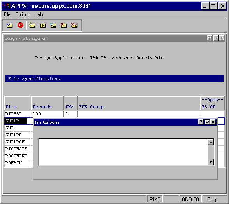Viewport: 229px width, 204px height.
Task: Click the add mode folder icon
Action: 32,25
